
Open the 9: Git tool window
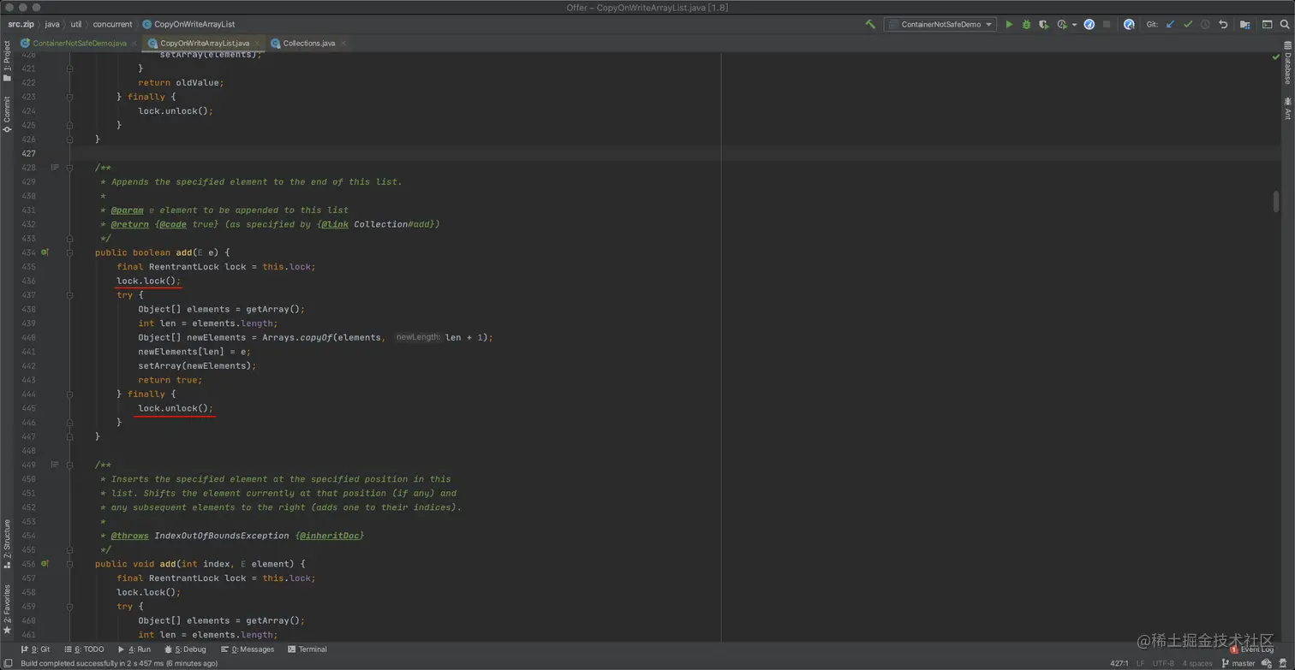click(x=35, y=649)
